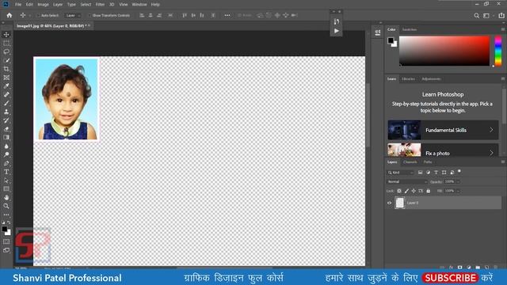Open the Window menu
Screen dimensions: 507x285
tap(139, 5)
